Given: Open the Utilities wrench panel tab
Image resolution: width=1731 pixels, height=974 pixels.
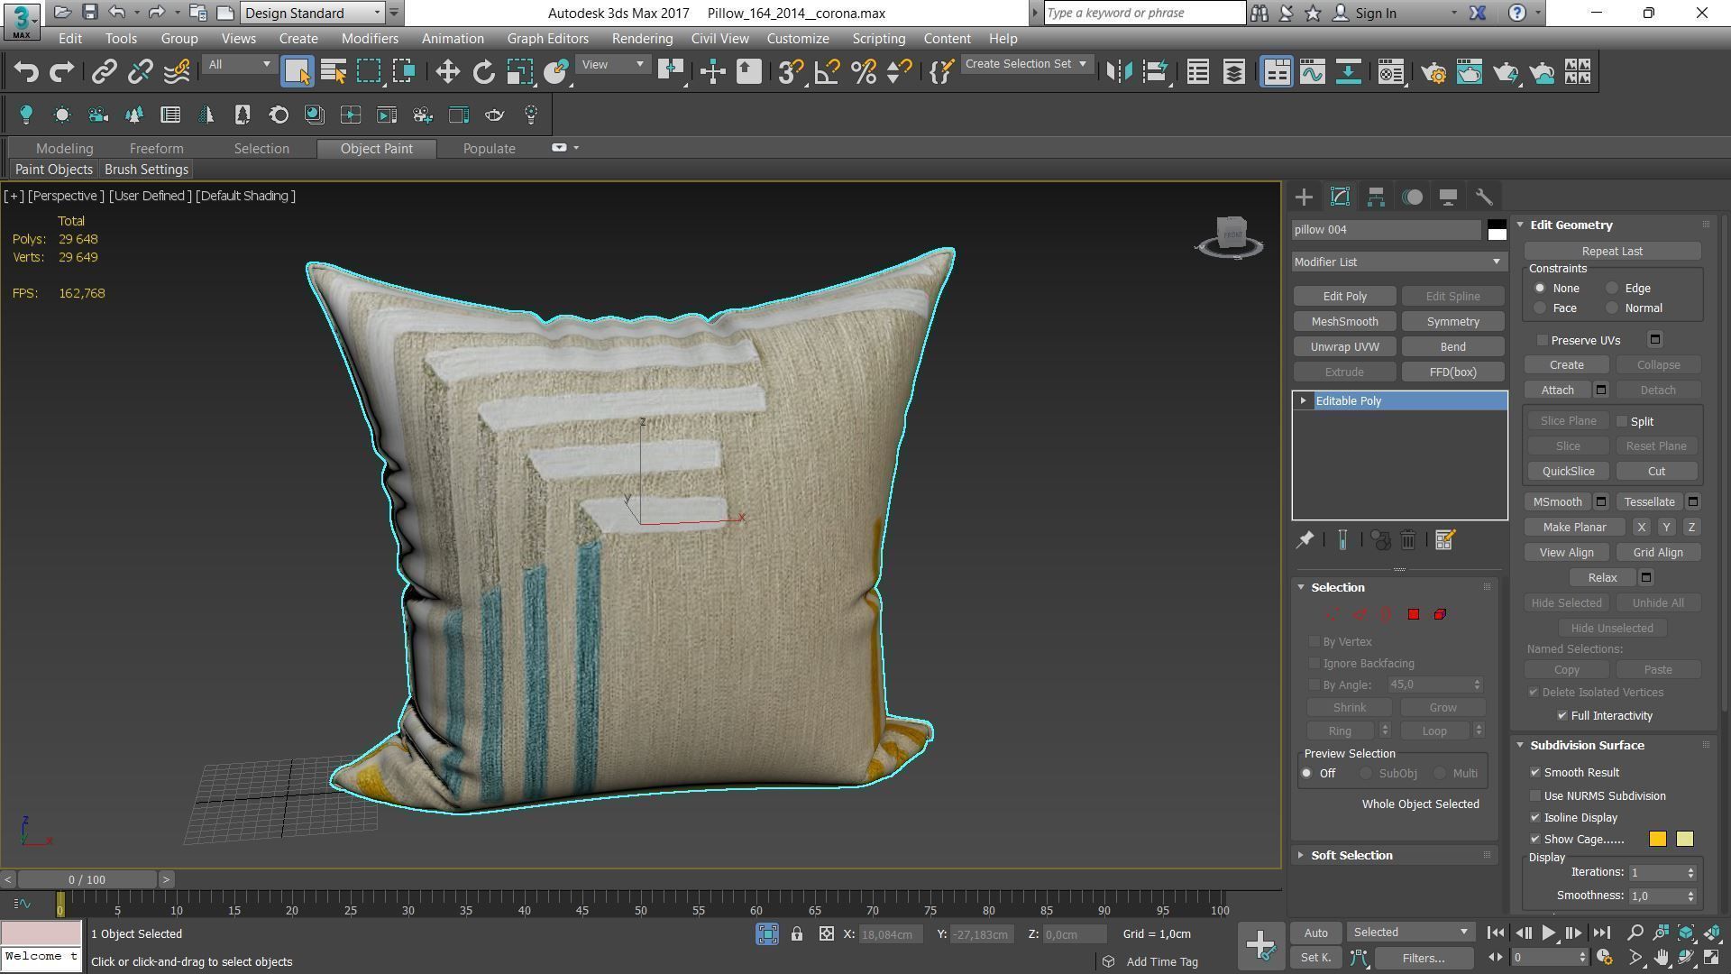Looking at the screenshot, I should 1484,197.
